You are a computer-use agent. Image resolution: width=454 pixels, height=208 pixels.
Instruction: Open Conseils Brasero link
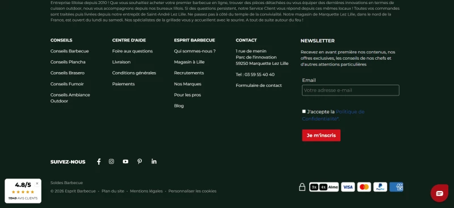click(x=68, y=73)
